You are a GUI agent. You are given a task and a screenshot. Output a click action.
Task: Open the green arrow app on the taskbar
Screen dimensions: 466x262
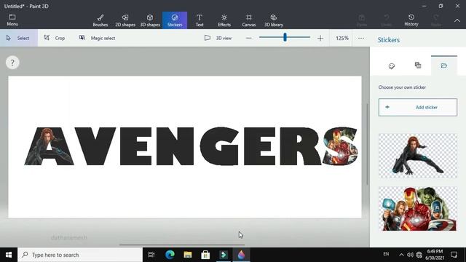coord(224,255)
